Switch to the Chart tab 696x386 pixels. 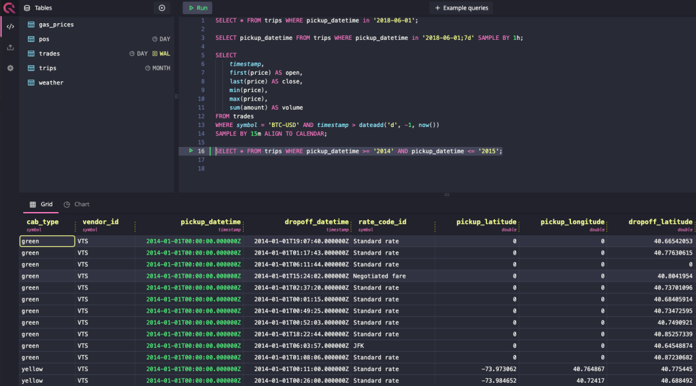point(76,204)
